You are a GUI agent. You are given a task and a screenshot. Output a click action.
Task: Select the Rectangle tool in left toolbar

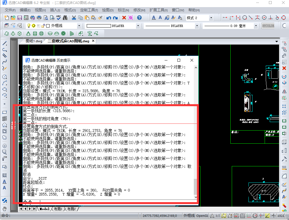click(x=5, y=112)
